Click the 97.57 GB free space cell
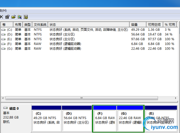The width and height of the screenshot is (180, 133). coord(155,39)
